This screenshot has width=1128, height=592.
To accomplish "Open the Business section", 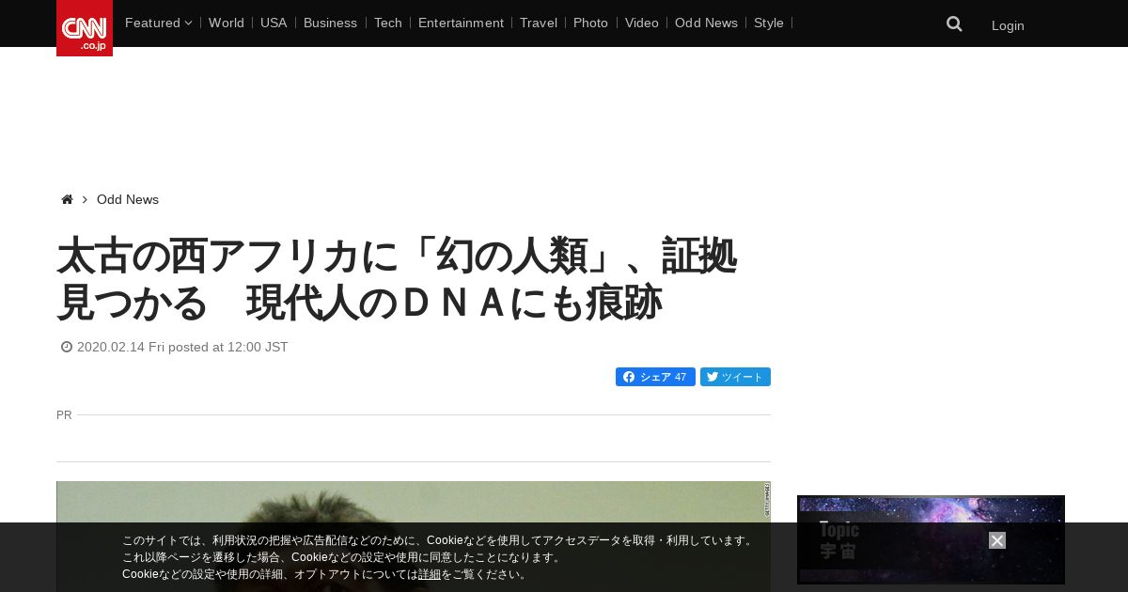I will tap(330, 23).
